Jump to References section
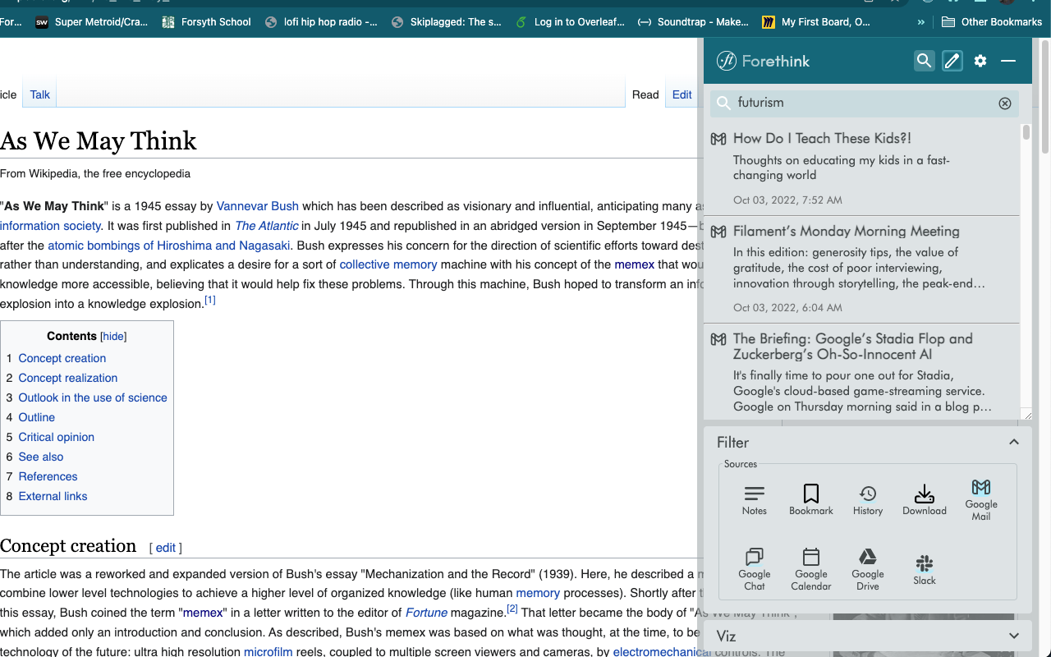1051x657 pixels. coord(48,476)
